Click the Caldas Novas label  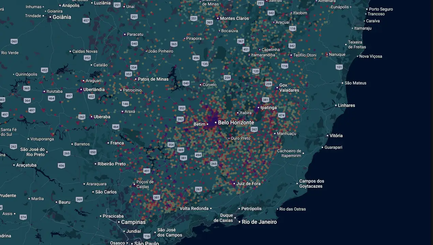[85, 51]
